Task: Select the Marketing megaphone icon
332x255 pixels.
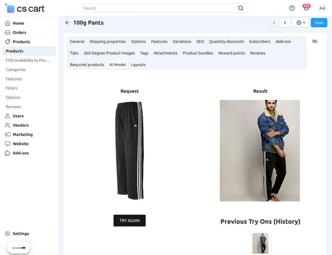Action: tap(8, 134)
